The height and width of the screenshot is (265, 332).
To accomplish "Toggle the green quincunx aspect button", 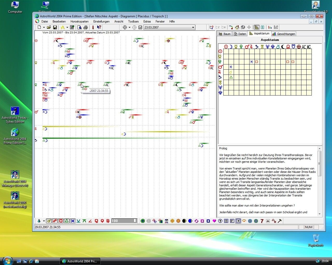I will pyautogui.click(x=84, y=221).
